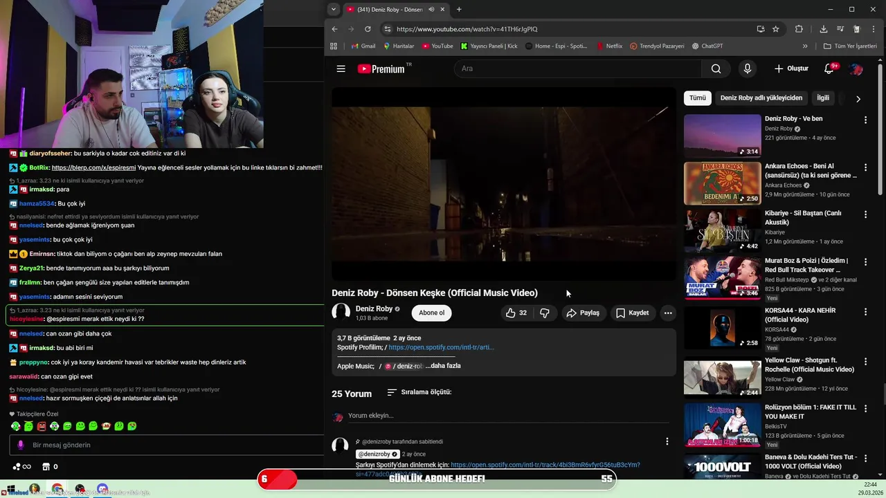The image size is (886, 498).
Task: Open the pinned comment's three-dot menu
Action: [x=667, y=441]
